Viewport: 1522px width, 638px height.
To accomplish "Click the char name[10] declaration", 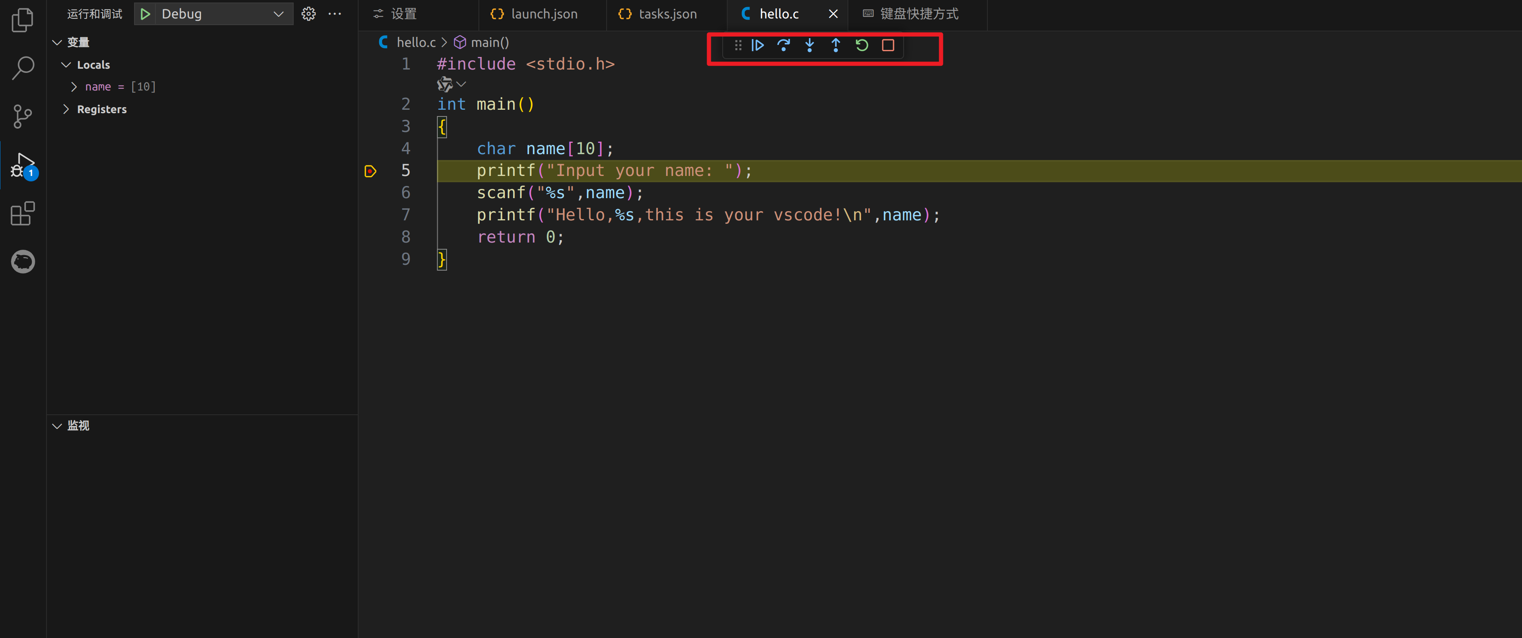I will pyautogui.click(x=545, y=149).
